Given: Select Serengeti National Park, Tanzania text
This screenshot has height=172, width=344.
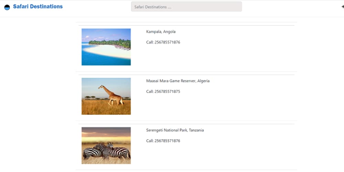Looking at the screenshot, I should [175, 130].
